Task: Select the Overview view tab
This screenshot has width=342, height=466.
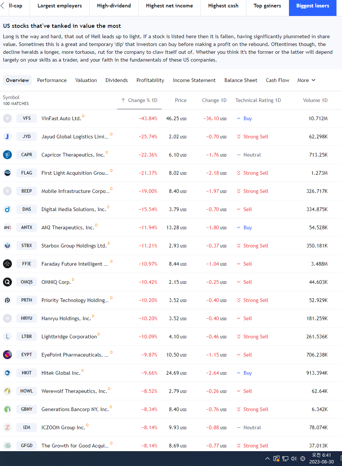Action: [17, 80]
